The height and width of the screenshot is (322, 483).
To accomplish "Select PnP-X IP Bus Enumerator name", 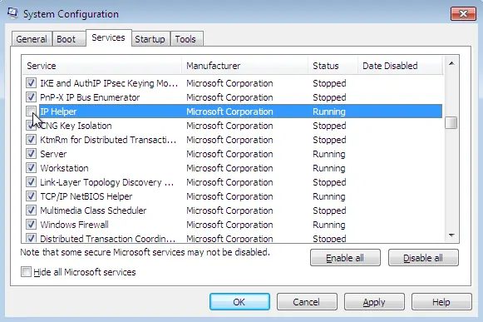I will (x=90, y=97).
